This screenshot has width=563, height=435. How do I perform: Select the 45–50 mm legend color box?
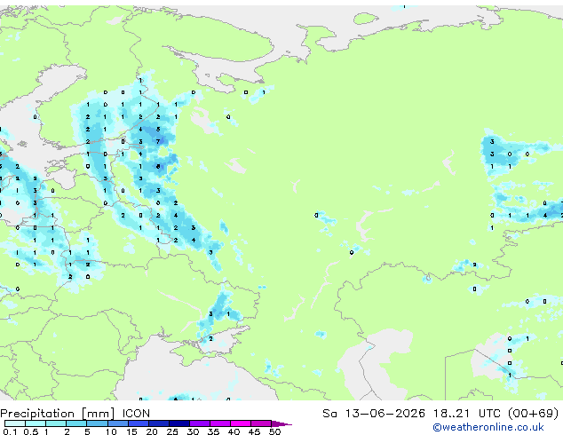[261, 423]
